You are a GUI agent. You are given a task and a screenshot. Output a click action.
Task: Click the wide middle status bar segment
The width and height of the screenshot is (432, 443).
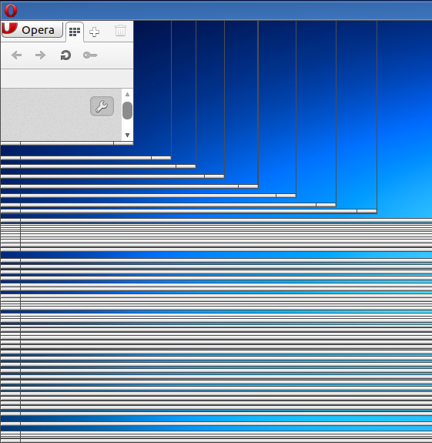67,143
